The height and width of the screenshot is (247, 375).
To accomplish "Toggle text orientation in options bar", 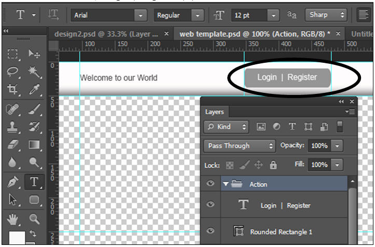I will tap(53, 15).
